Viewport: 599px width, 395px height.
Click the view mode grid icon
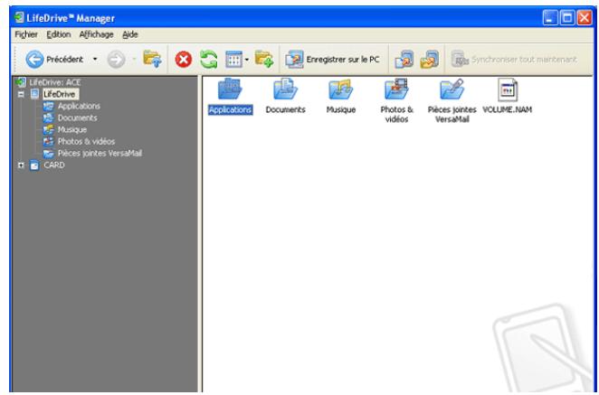pos(233,60)
